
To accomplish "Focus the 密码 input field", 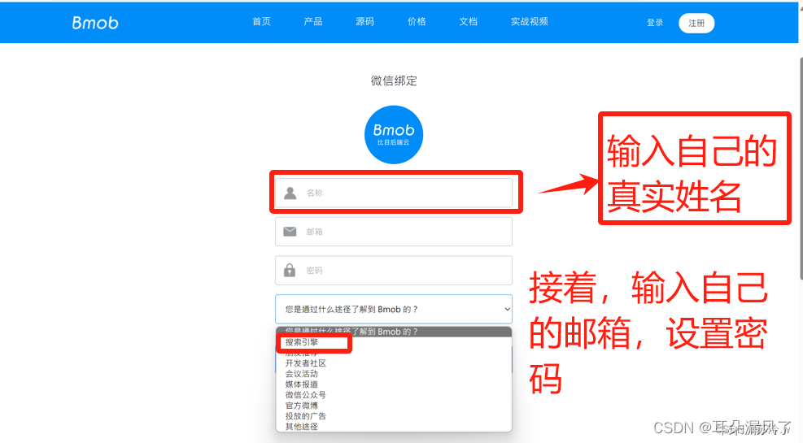I will [x=393, y=270].
